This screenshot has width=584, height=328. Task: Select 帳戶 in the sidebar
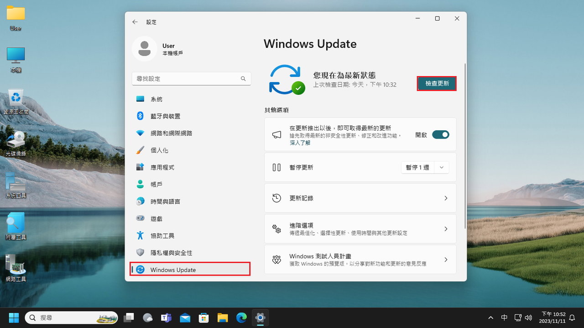pos(191,184)
